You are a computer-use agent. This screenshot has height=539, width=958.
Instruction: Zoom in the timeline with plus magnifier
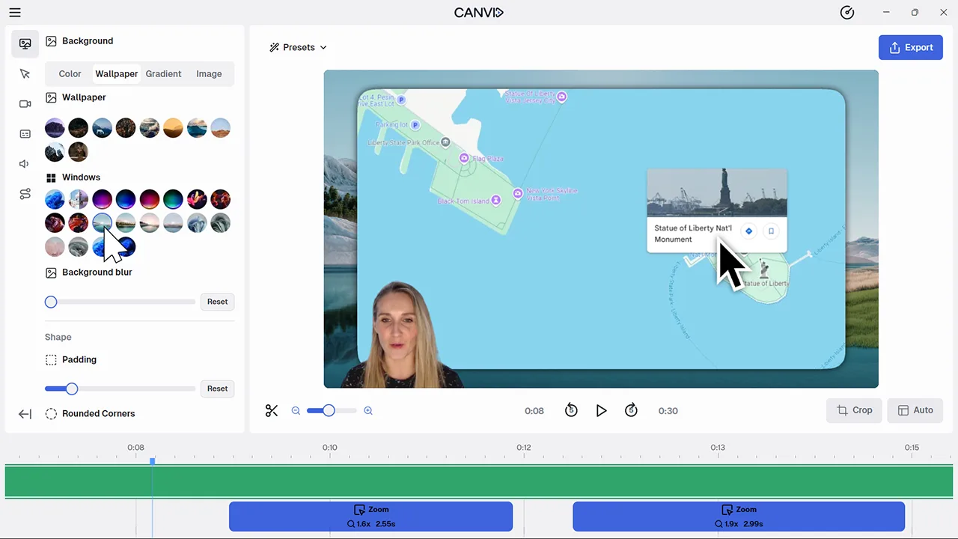[368, 410]
